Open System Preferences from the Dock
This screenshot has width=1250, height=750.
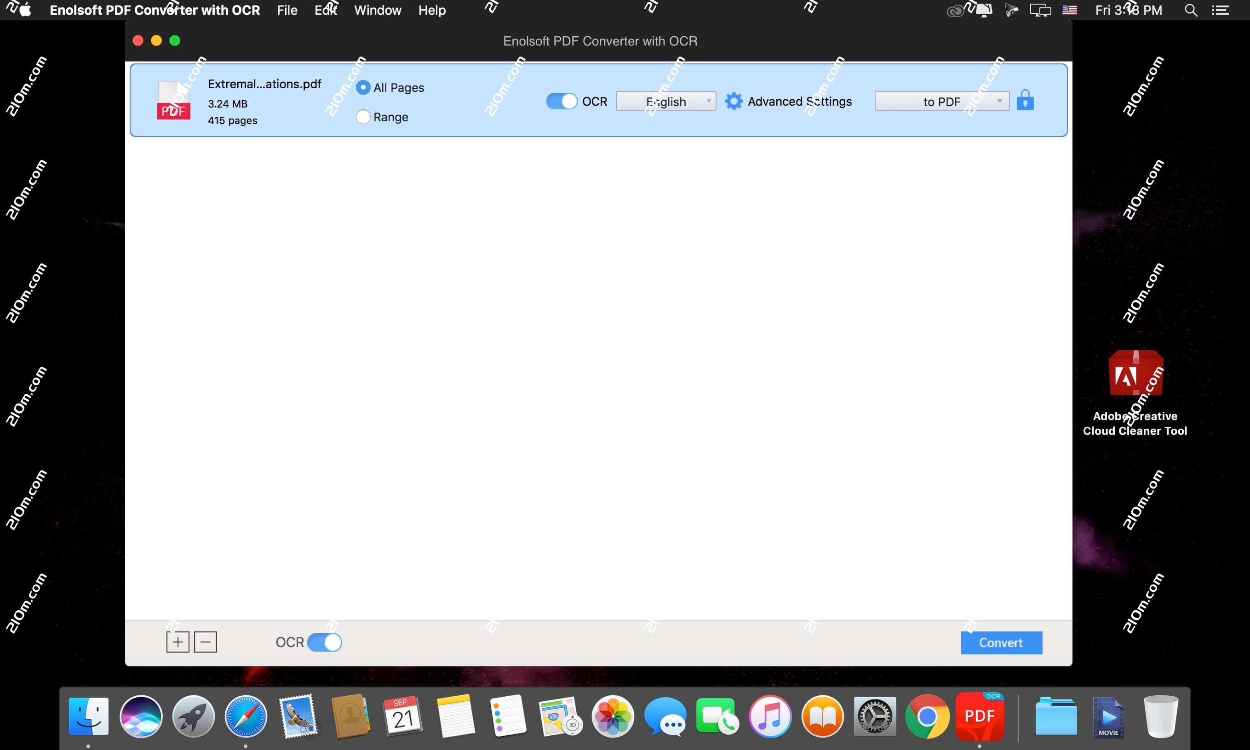pyautogui.click(x=875, y=716)
